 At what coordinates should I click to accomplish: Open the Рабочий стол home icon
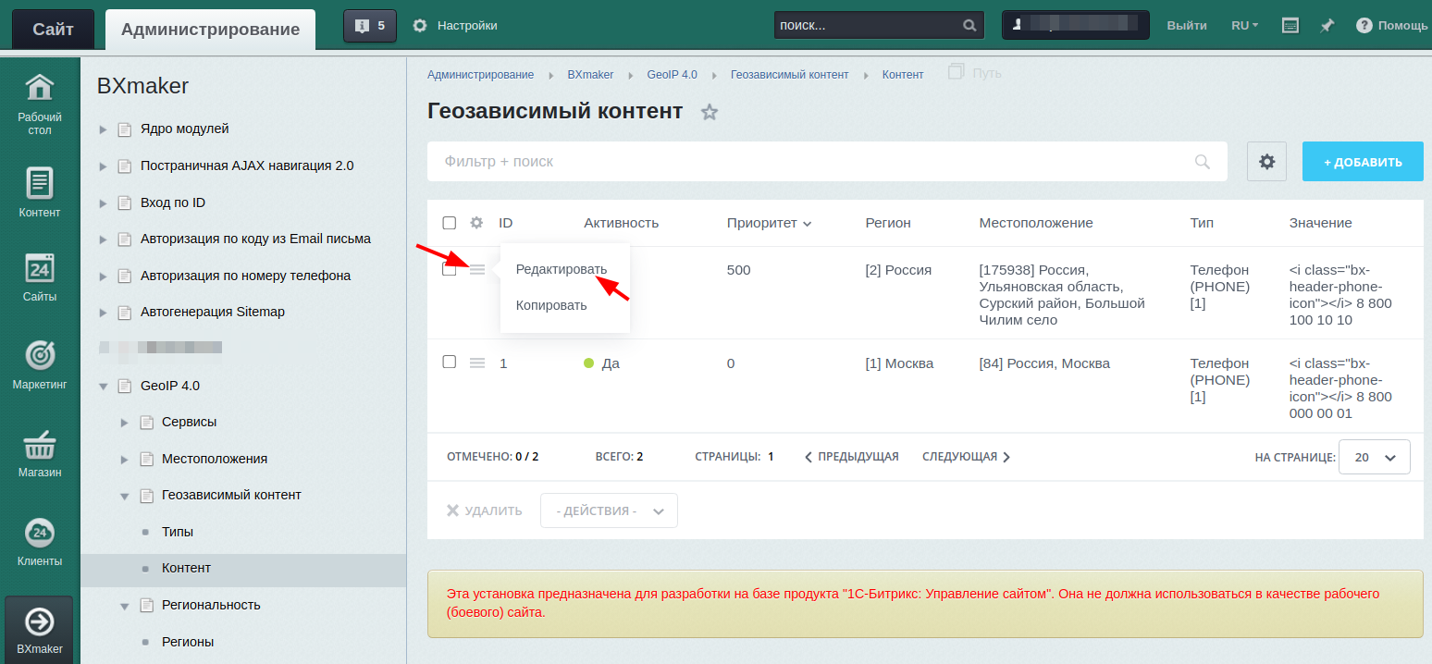(x=39, y=88)
